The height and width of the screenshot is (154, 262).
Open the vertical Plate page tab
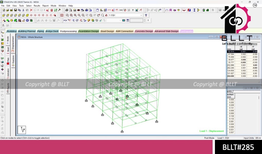8,61
